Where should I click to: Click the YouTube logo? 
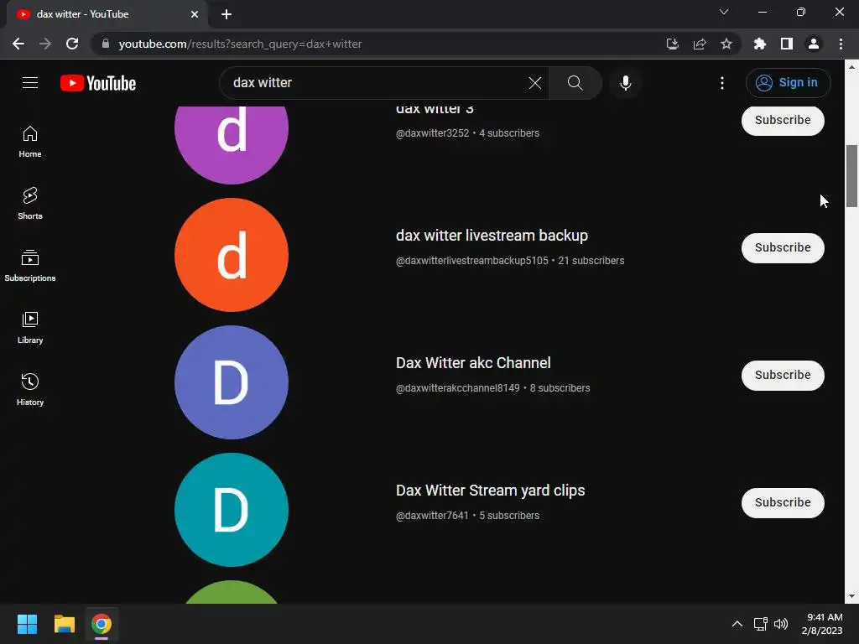[98, 83]
